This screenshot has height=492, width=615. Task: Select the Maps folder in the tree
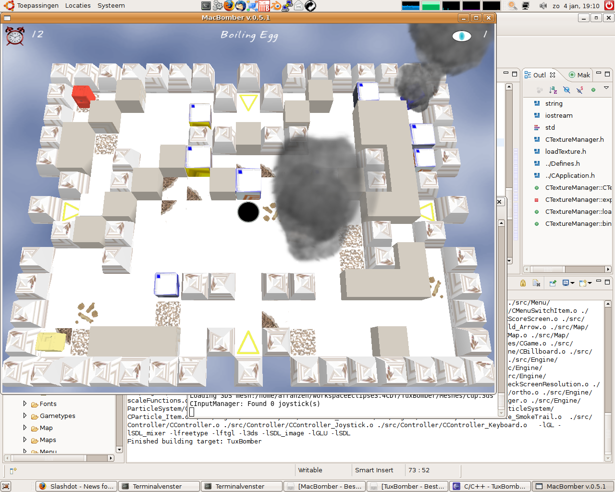click(x=43, y=440)
